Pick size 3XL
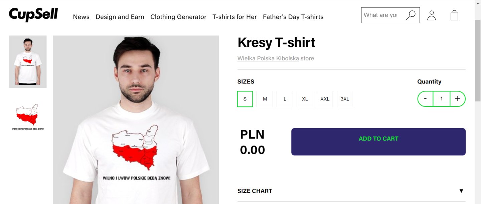481x204 pixels. (x=345, y=99)
